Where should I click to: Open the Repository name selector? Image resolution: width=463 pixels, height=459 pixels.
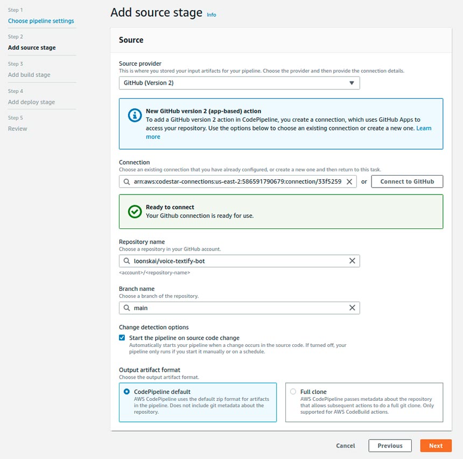237,261
